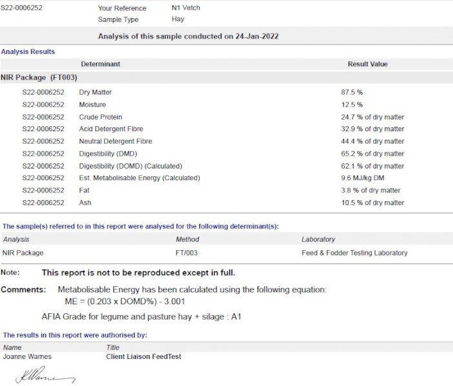Select the Moisture determinant row label
The image size is (453, 386).
pyautogui.click(x=92, y=105)
